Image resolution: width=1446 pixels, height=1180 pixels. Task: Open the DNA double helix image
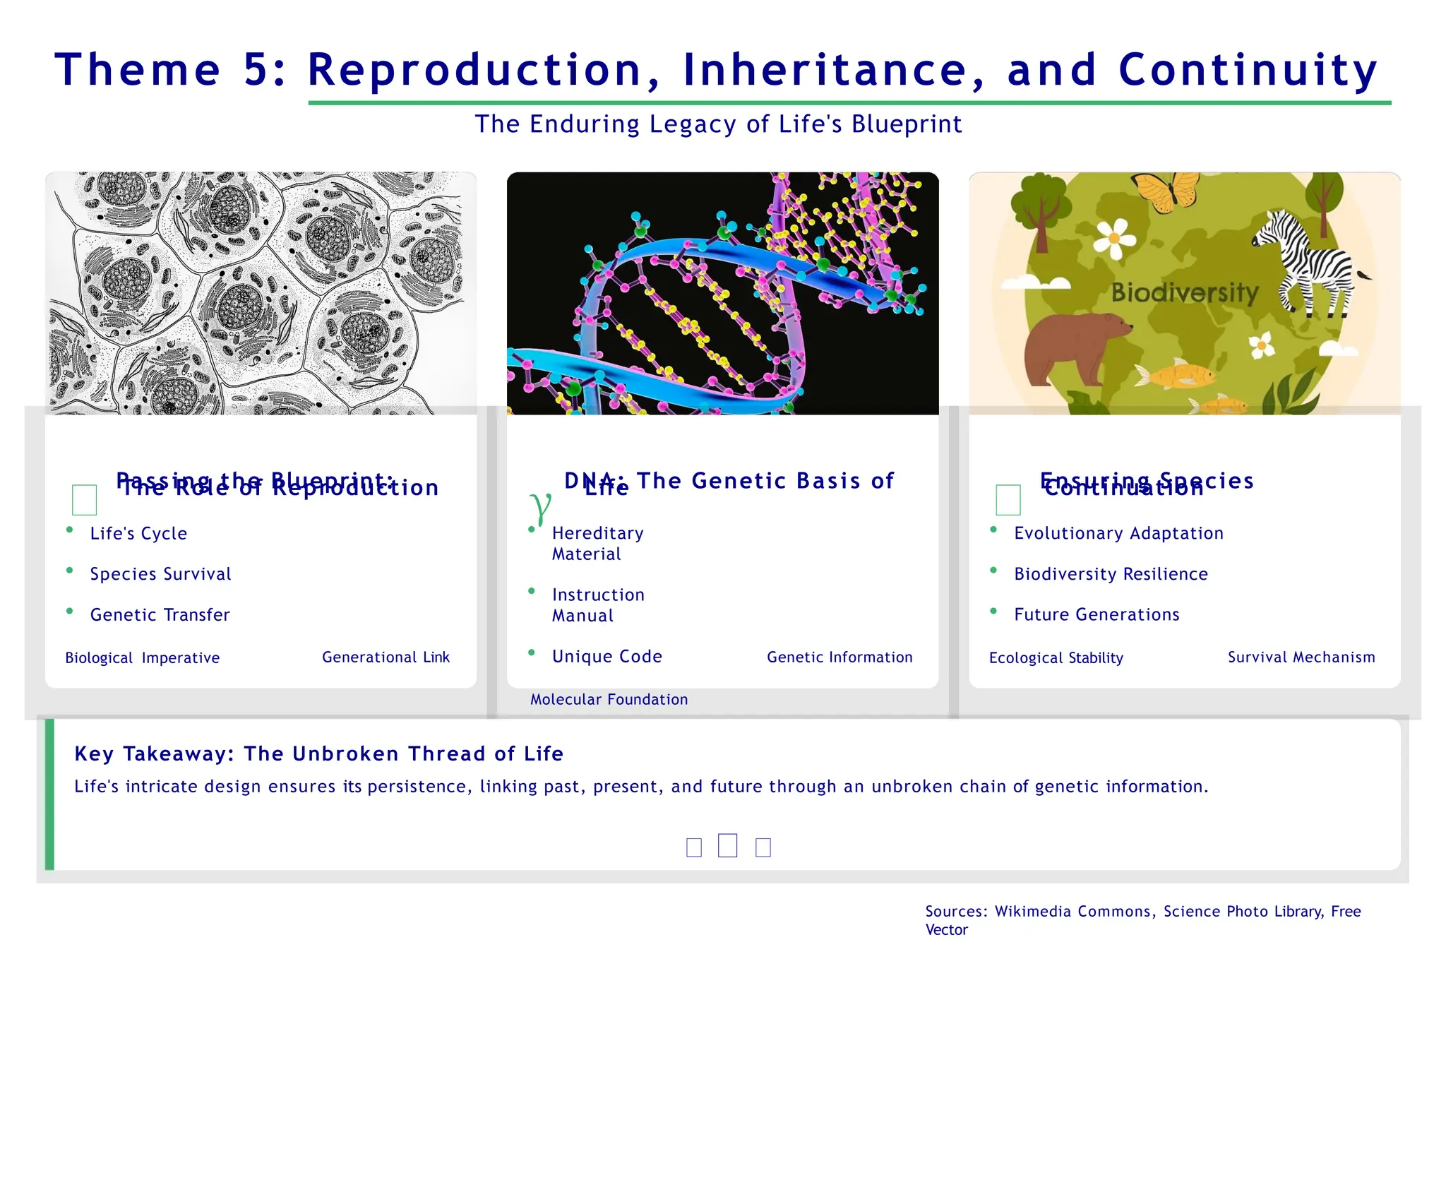[722, 293]
